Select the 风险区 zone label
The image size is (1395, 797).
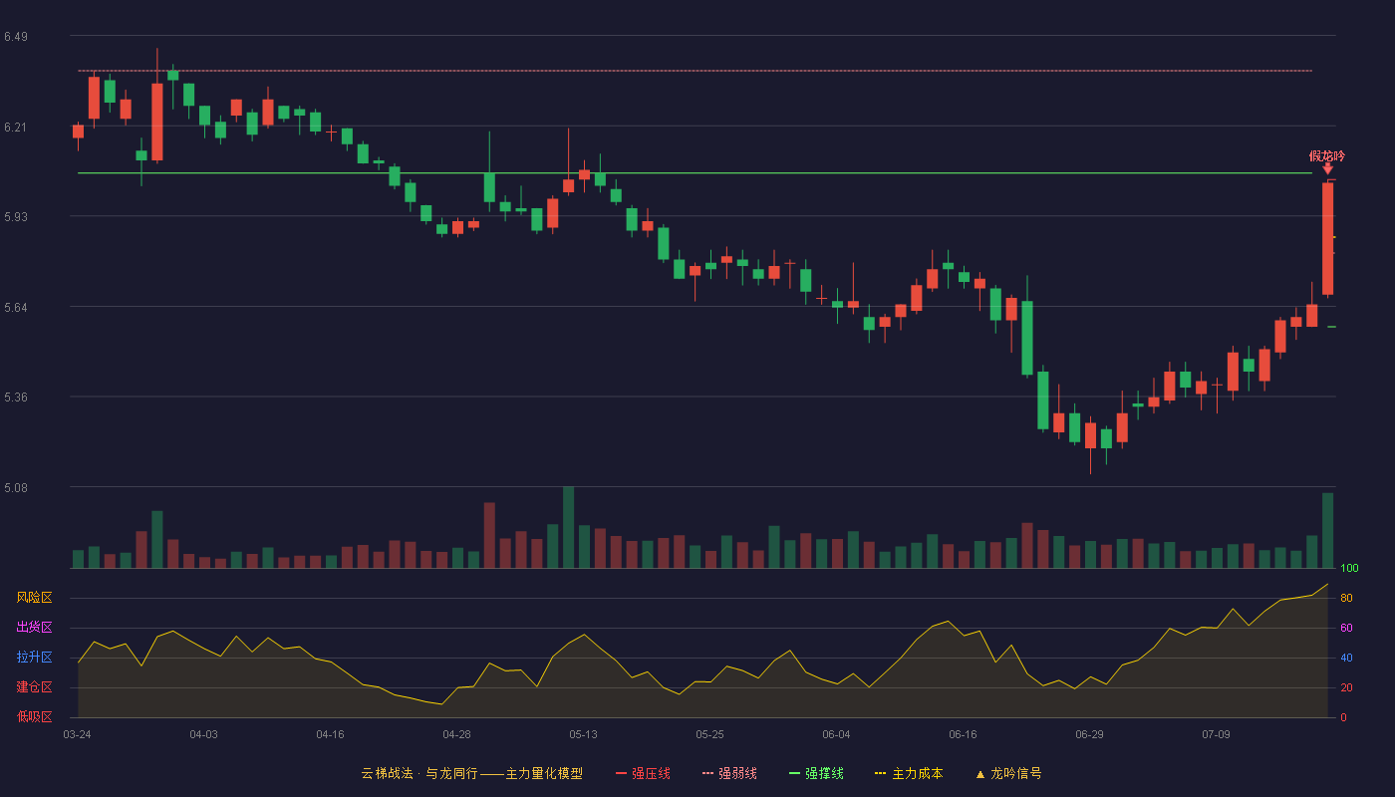click(34, 598)
